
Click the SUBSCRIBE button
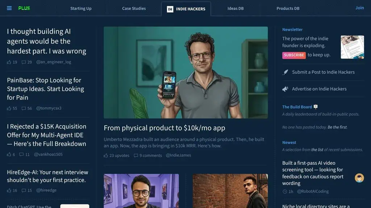pyautogui.click(x=294, y=55)
